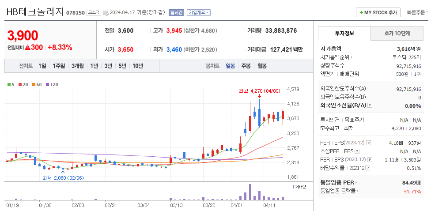Click the 03/13 date label on chart axis
This screenshot has height=211, width=431.
coord(177,205)
